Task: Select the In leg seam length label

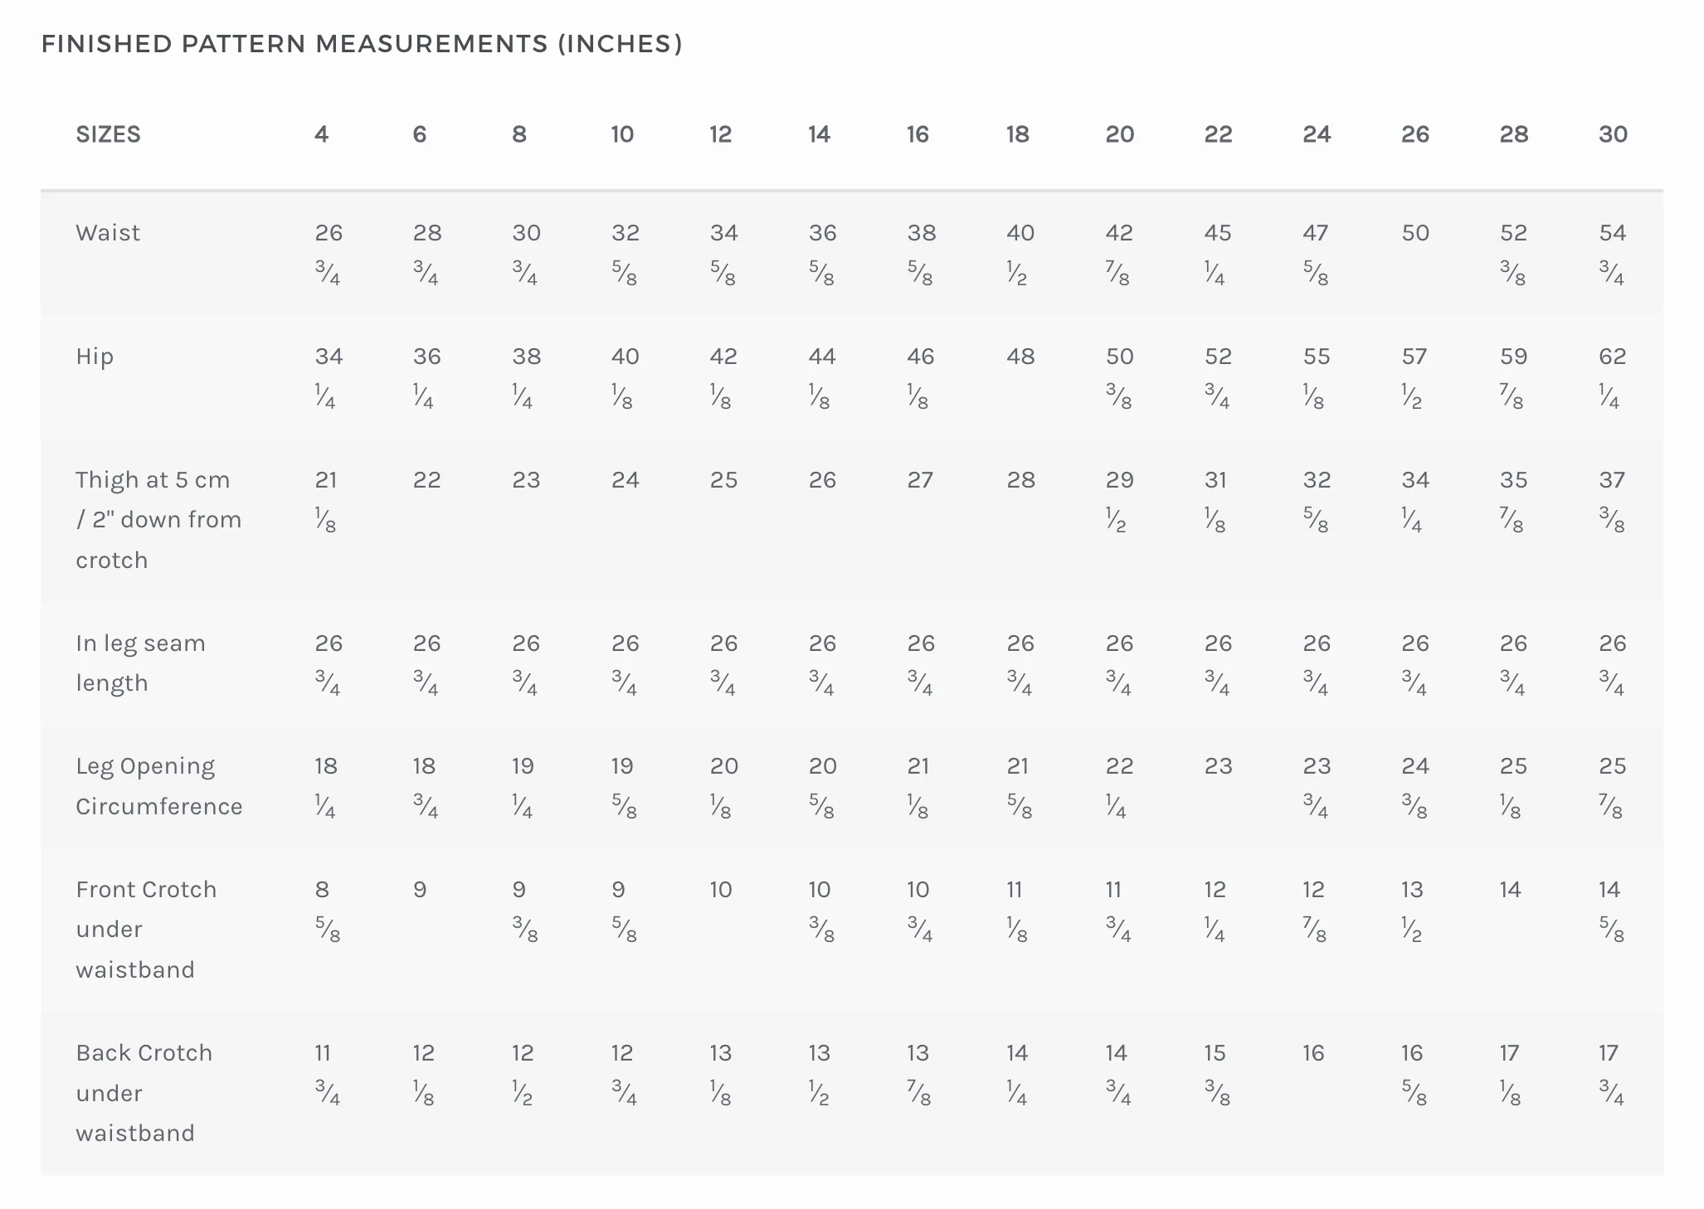Action: pyautogui.click(x=140, y=663)
